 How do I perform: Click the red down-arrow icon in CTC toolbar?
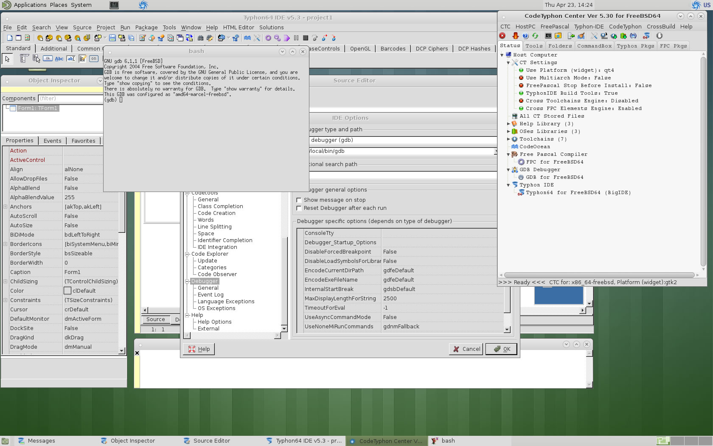(x=515, y=36)
